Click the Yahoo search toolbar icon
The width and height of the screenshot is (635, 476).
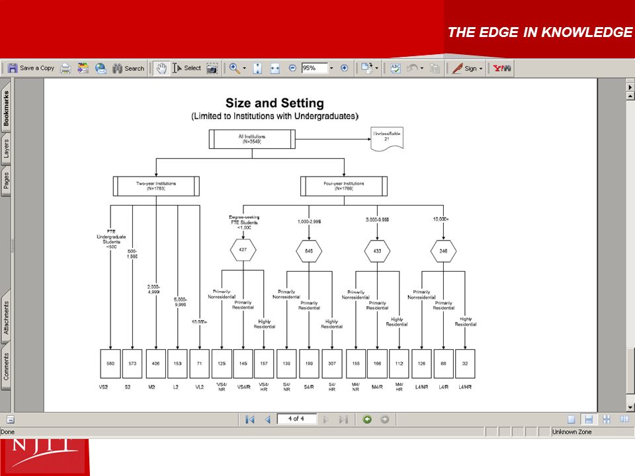(x=502, y=68)
